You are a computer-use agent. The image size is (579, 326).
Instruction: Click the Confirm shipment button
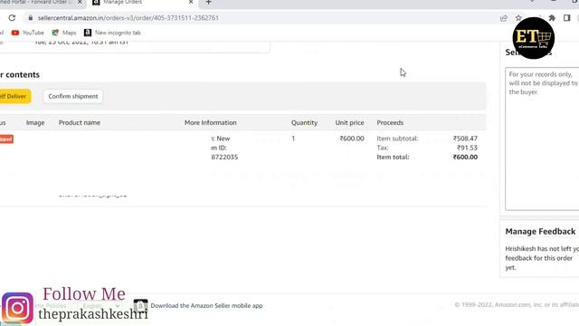pyautogui.click(x=73, y=96)
